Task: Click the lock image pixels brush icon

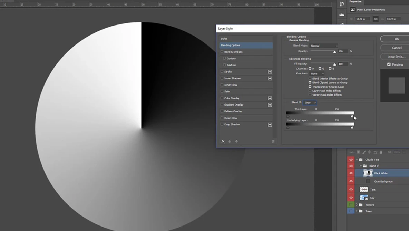Action: tap(364, 152)
